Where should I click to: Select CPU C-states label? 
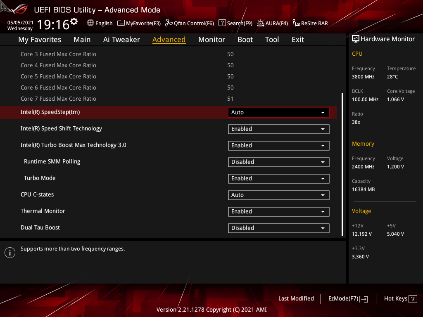point(37,195)
